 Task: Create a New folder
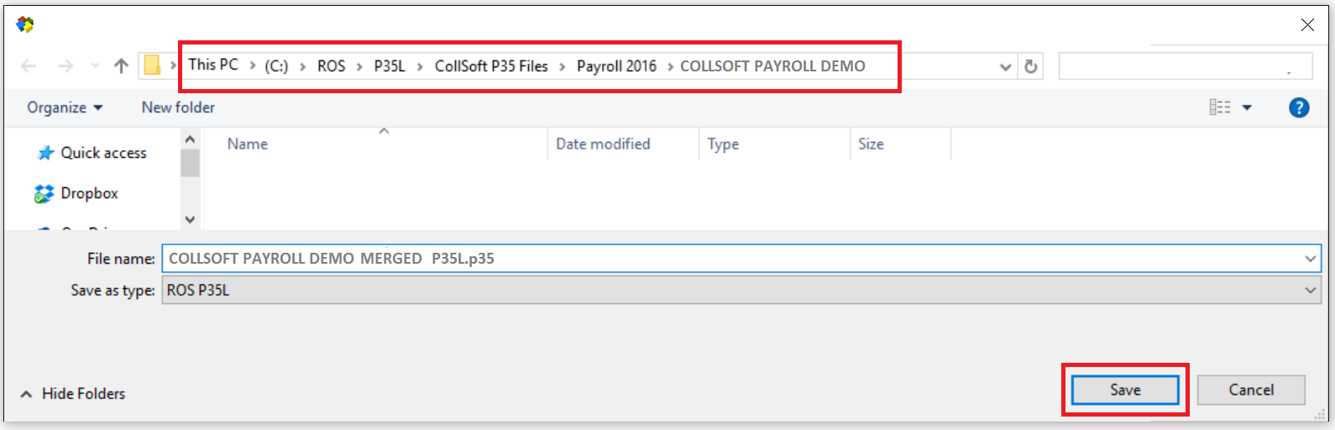[178, 107]
